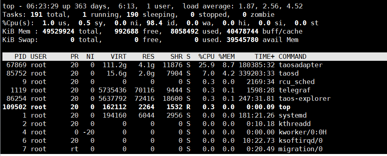Click the migration/0 command name

[x=301, y=149]
